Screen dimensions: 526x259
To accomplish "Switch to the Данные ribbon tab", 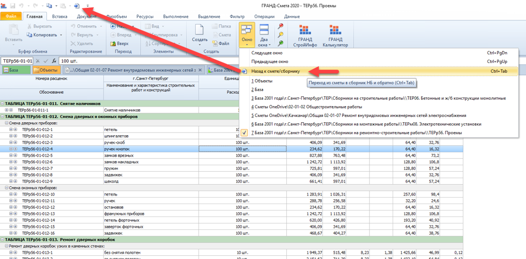I will click(292, 16).
